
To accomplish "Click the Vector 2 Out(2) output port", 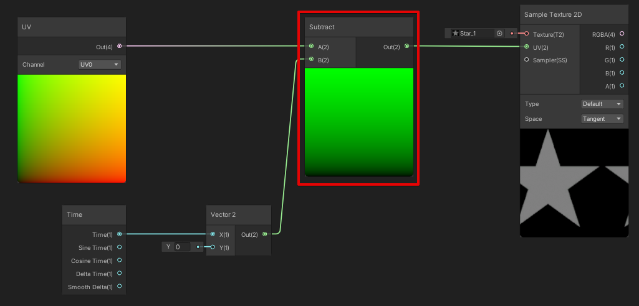I will pos(264,234).
